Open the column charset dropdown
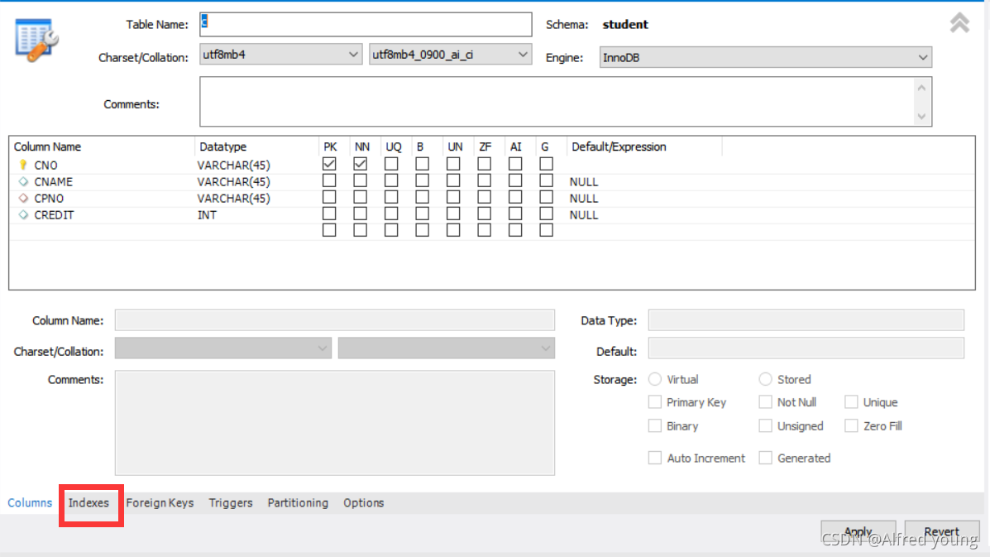 (x=222, y=348)
